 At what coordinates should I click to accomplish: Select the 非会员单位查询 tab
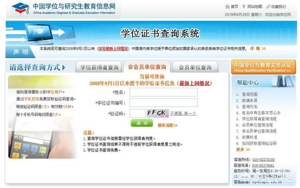tap(147, 67)
